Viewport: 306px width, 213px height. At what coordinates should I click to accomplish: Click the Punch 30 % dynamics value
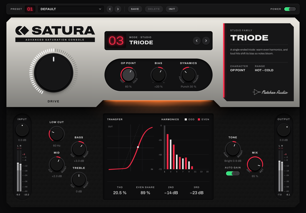188,87
